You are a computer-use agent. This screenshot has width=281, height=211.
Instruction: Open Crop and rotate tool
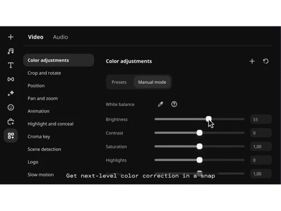(44, 73)
